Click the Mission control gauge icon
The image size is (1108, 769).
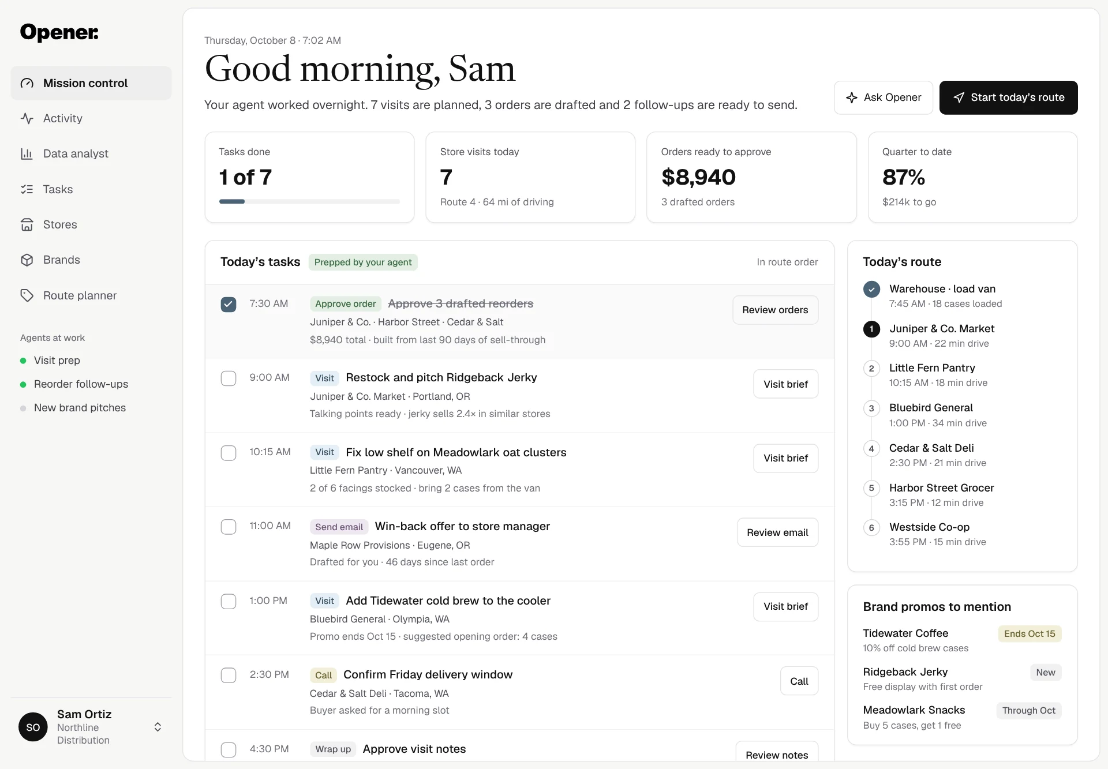27,83
